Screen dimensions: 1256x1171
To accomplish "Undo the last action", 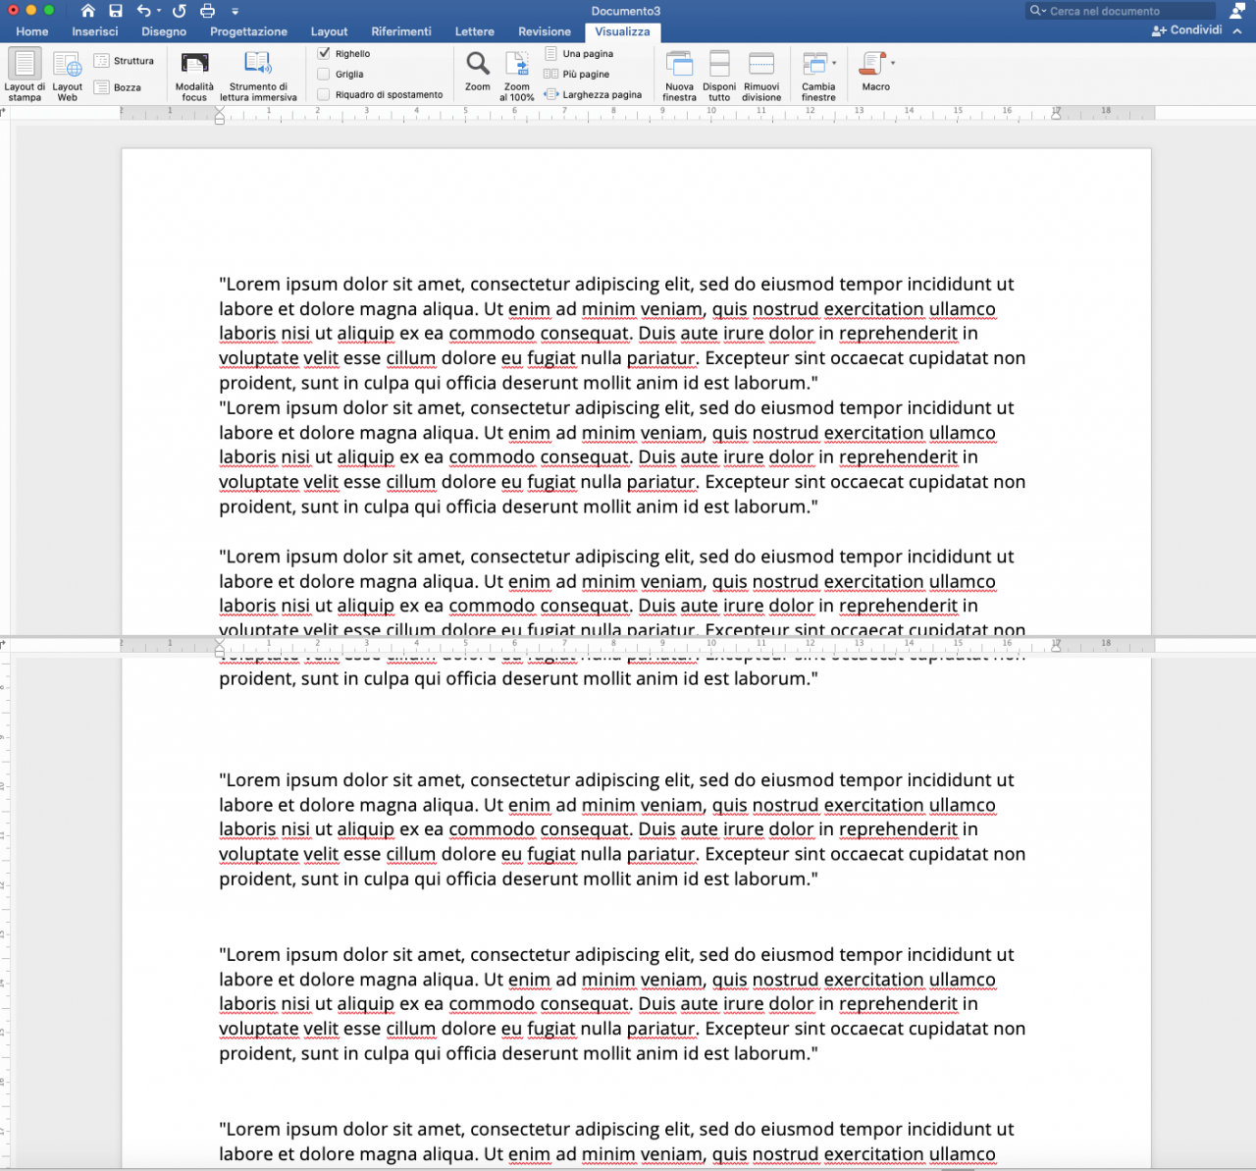I will [x=144, y=11].
